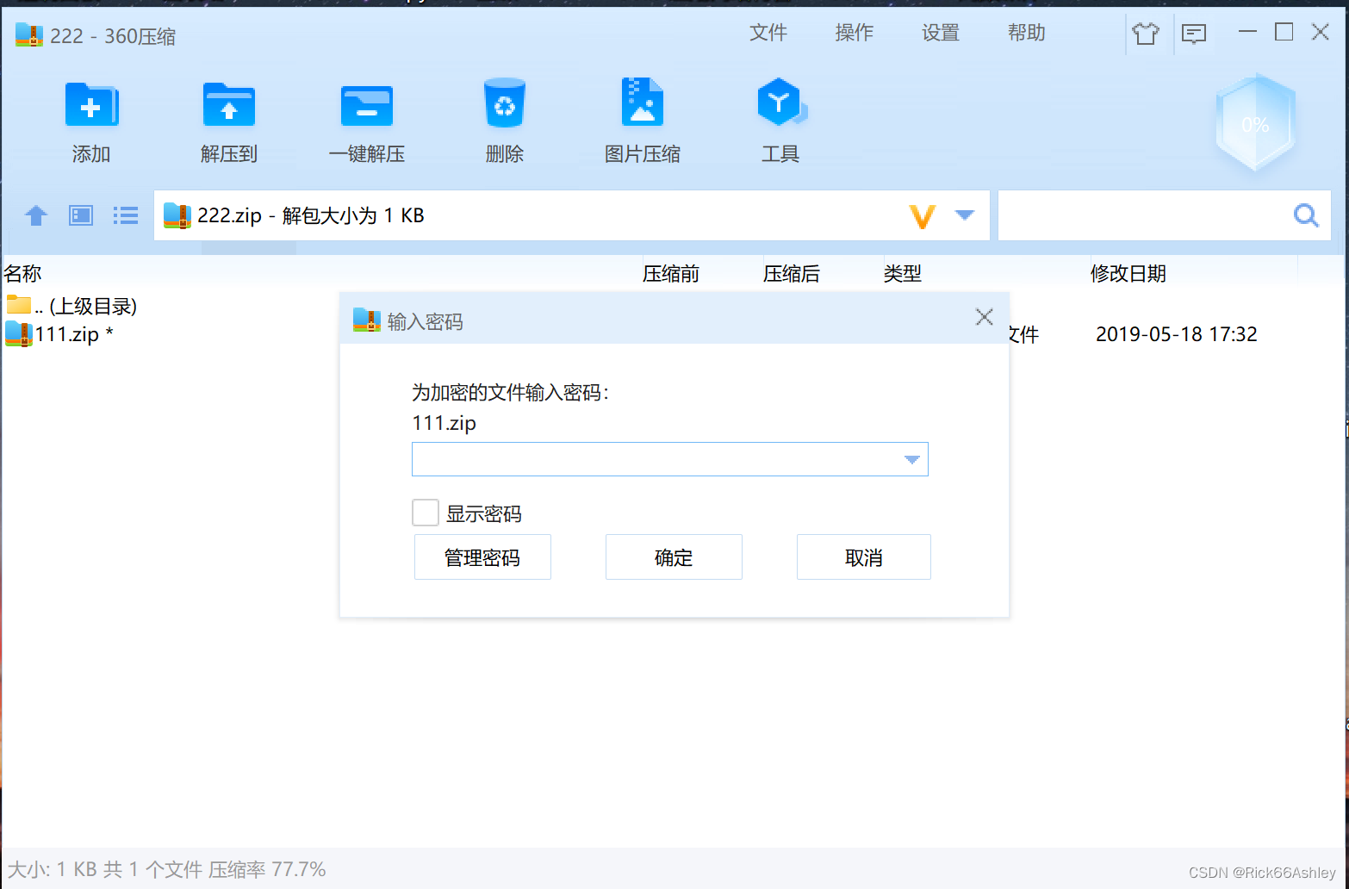Open the 帮助 menu
Image resolution: width=1349 pixels, height=889 pixels.
coord(1027,33)
